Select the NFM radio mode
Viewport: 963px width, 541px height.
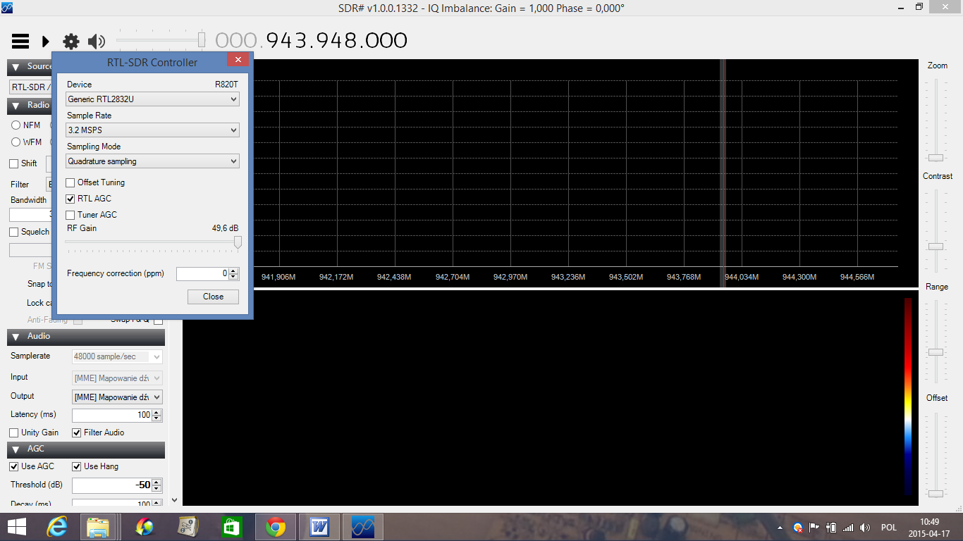(x=16, y=125)
